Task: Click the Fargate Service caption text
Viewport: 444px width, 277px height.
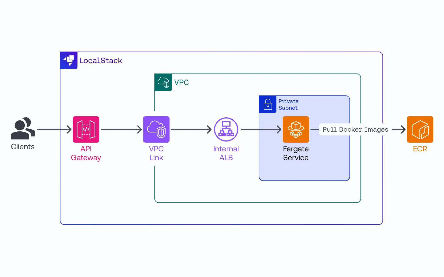Action: point(296,153)
